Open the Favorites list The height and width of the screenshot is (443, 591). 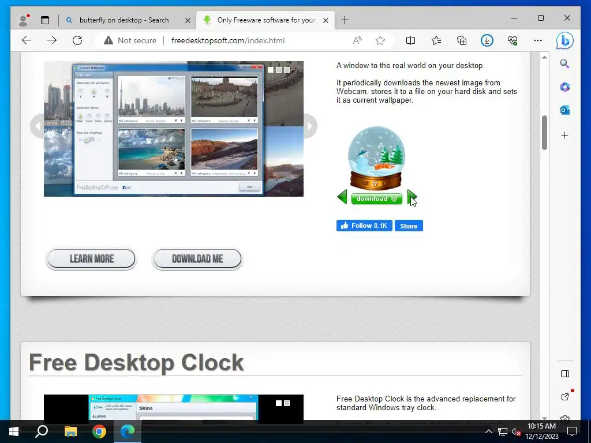point(436,40)
